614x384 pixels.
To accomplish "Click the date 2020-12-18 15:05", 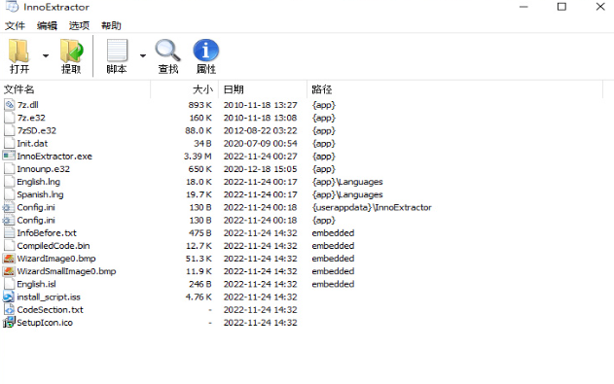I will (x=261, y=169).
